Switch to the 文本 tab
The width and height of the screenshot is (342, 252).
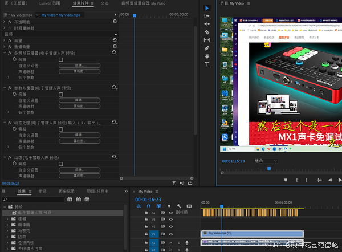[x=105, y=3]
